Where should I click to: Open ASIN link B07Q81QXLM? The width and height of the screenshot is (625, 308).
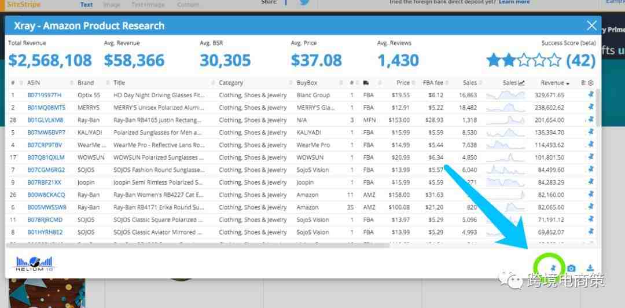[x=46, y=157]
